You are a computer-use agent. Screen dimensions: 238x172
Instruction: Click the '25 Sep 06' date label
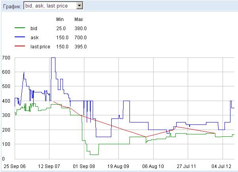(15, 166)
